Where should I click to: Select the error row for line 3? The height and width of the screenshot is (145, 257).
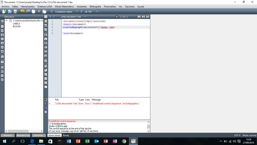[94, 103]
